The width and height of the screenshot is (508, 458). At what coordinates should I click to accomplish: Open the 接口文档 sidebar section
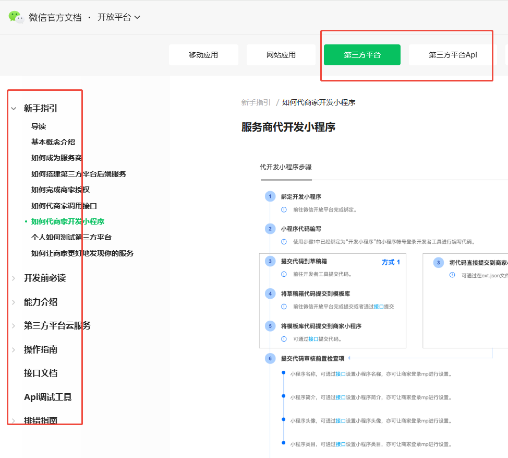click(41, 373)
